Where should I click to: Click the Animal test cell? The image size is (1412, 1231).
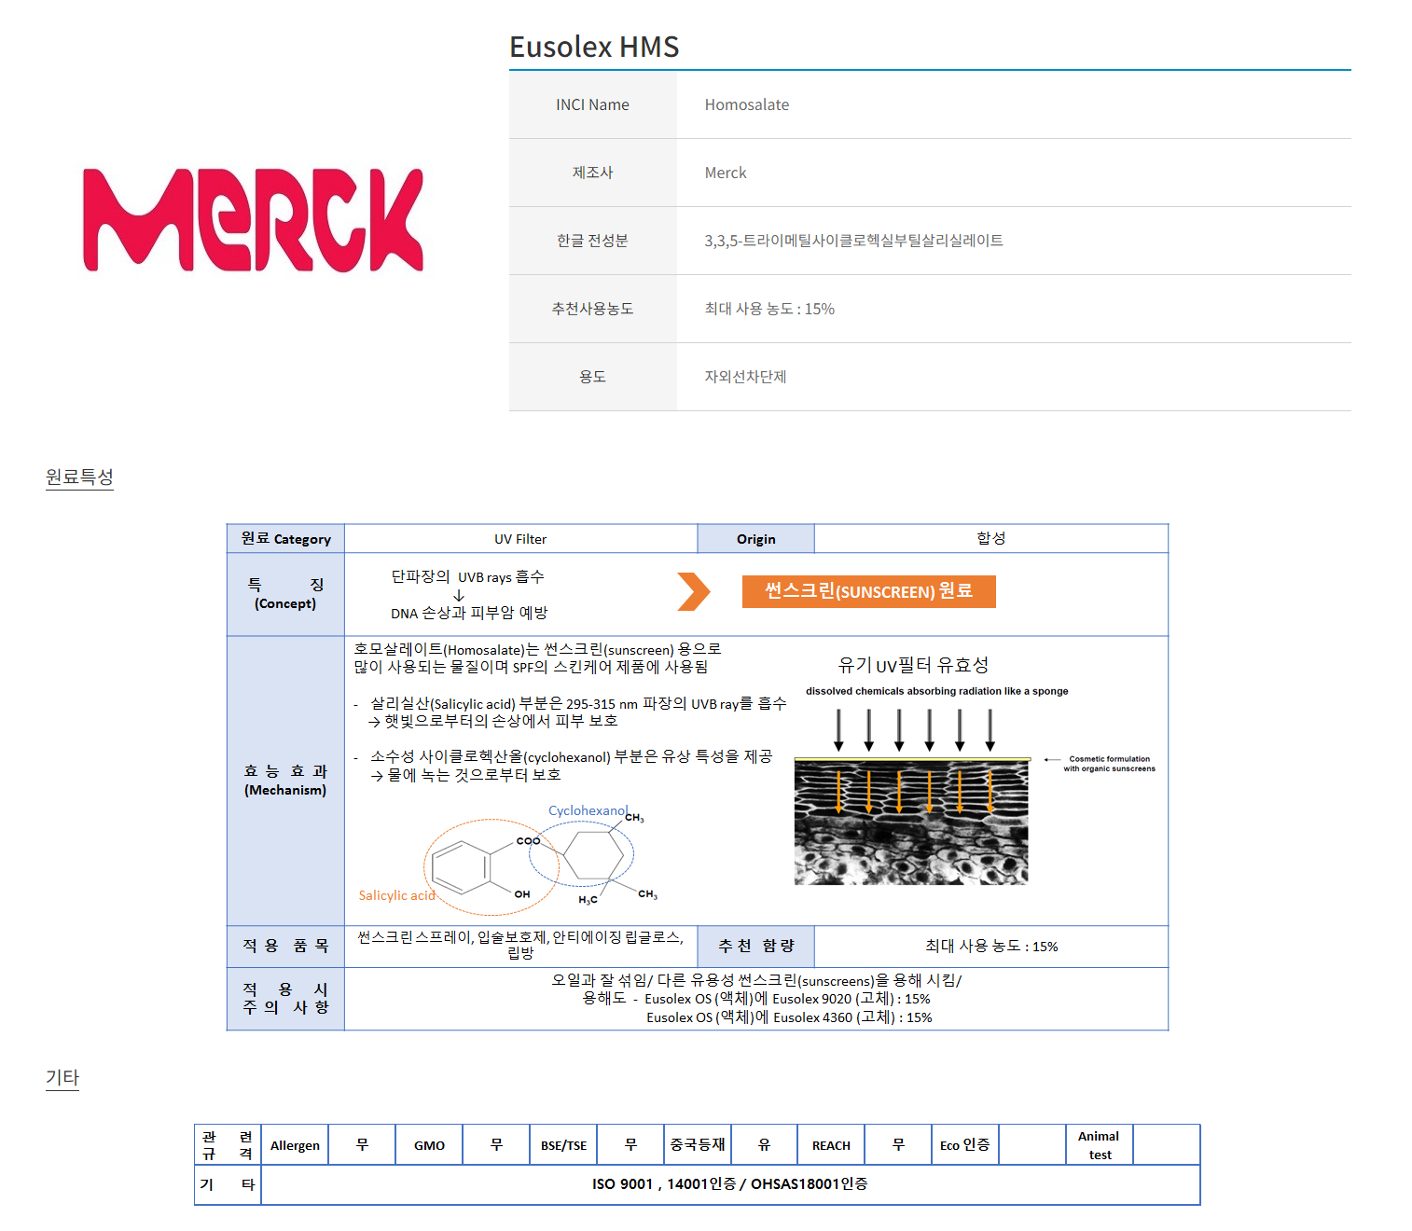click(x=1099, y=1145)
